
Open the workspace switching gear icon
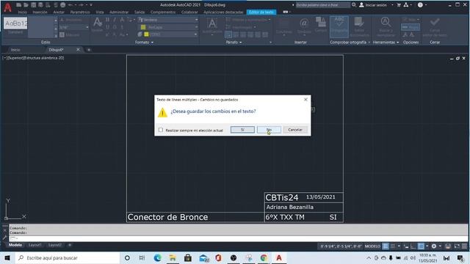[x=434, y=246]
